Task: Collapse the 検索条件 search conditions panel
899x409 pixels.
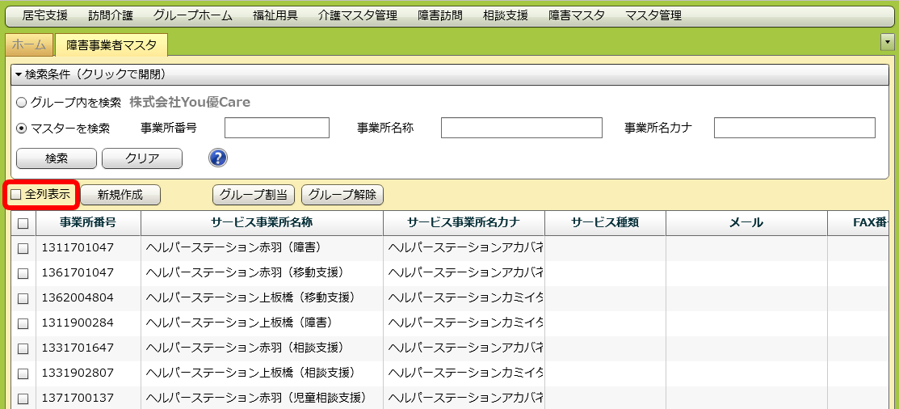Action: [x=90, y=74]
